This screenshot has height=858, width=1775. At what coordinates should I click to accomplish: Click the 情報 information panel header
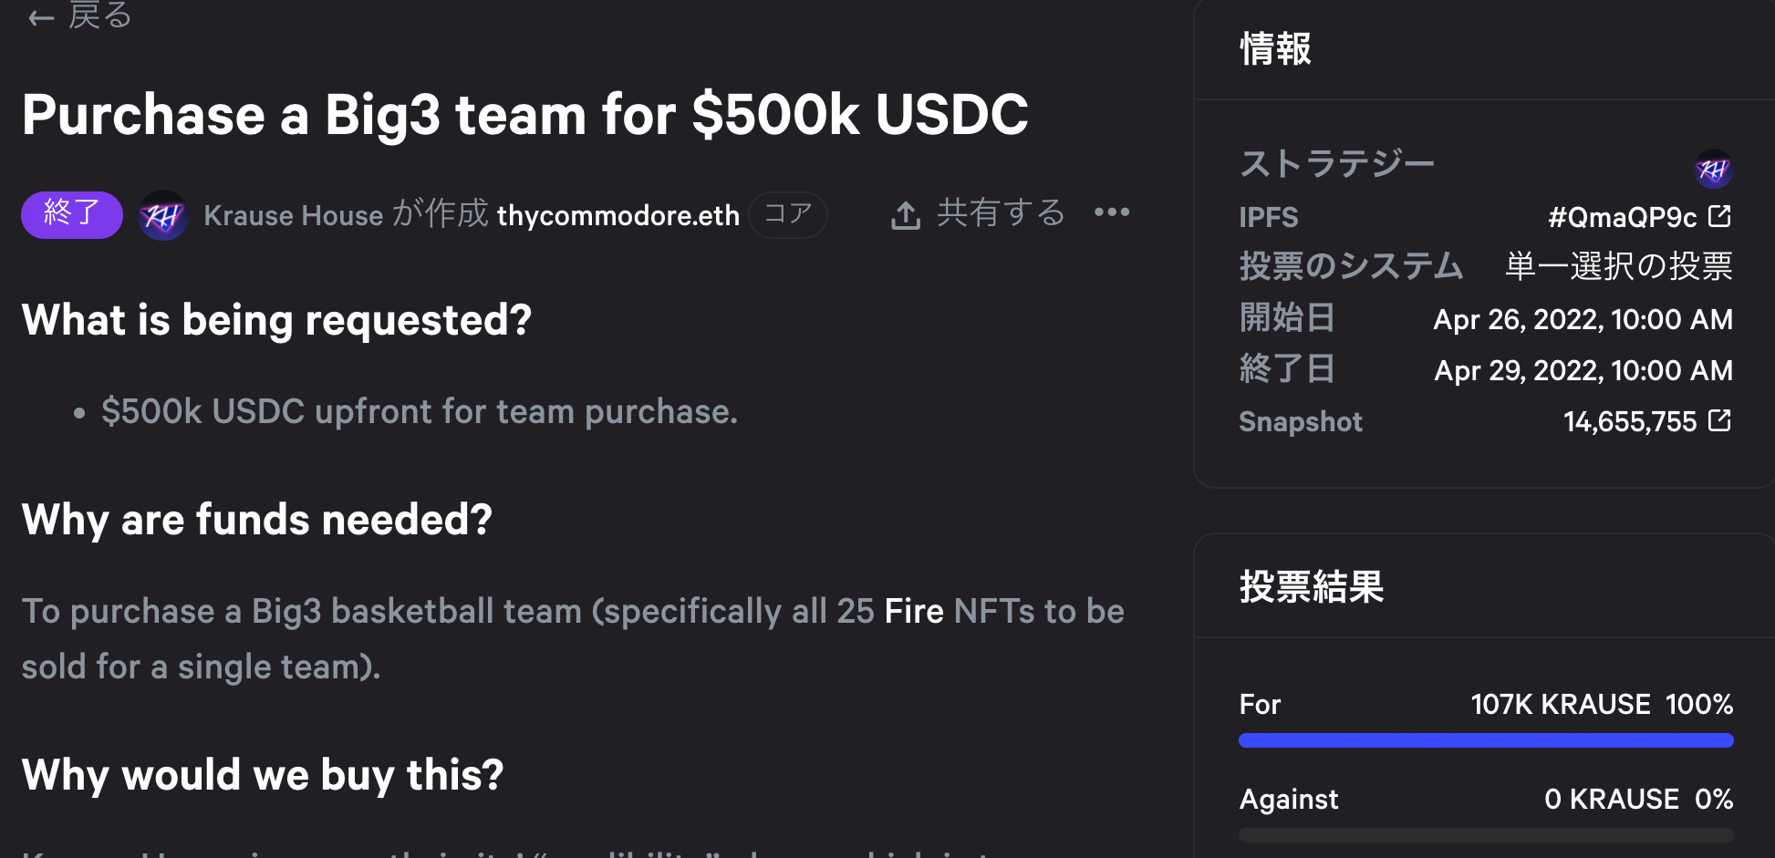pyautogui.click(x=1275, y=48)
